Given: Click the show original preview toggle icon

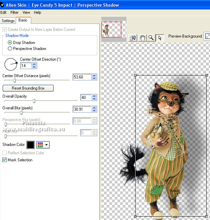Looking at the screenshot, I should pyautogui.click(x=133, y=38).
